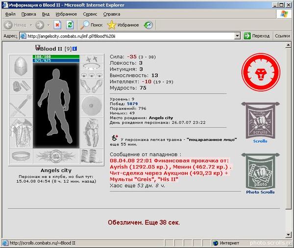294x248 pixels.
Task: Click the red lion zodiac emblem
Action: 261,73
